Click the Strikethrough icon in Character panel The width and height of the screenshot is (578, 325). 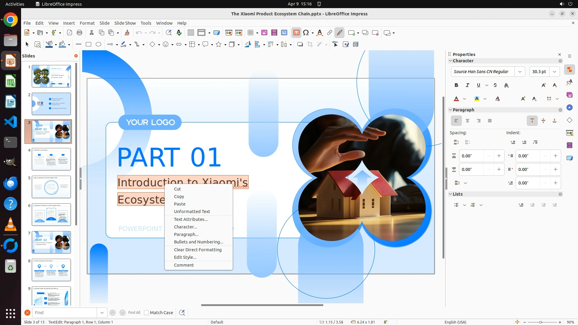(495, 85)
